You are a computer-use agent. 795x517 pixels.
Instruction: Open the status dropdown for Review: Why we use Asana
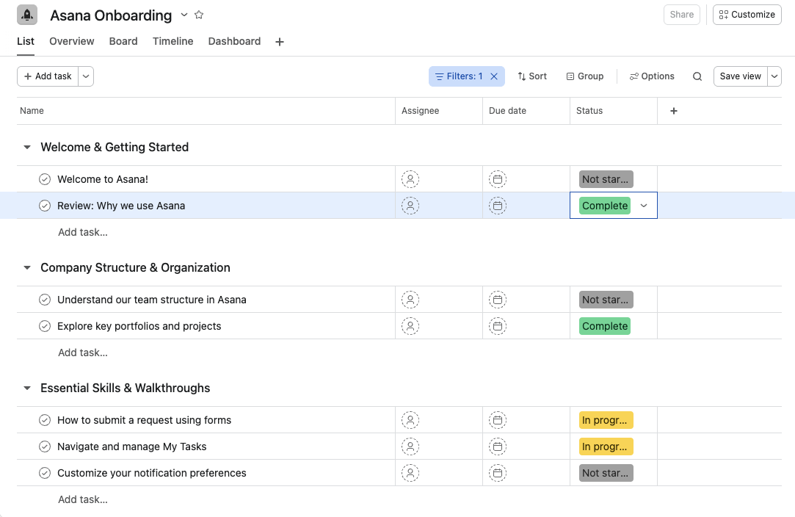(x=644, y=206)
